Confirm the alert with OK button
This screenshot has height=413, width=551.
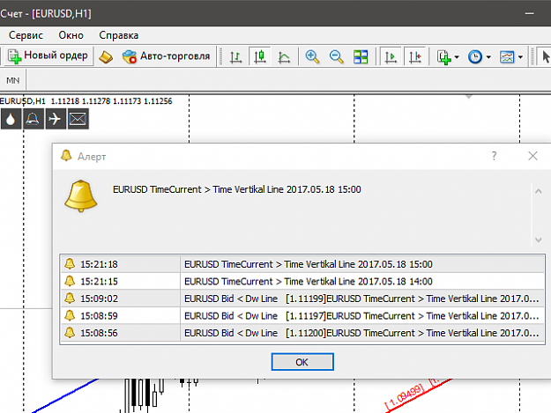[302, 362]
